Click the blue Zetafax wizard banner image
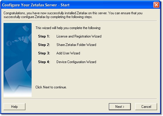163x116 pixels. 18,60
